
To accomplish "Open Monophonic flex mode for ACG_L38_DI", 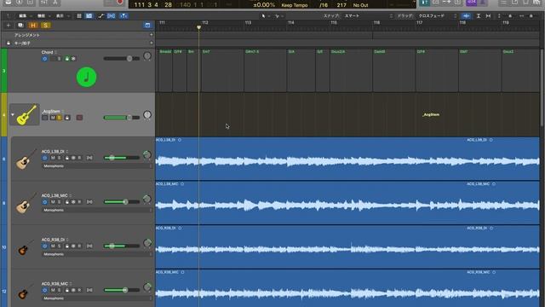I will click(x=97, y=166).
